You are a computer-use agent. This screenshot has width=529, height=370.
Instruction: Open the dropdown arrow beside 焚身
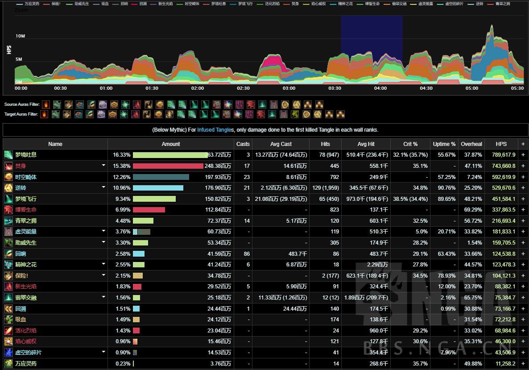coord(103,166)
